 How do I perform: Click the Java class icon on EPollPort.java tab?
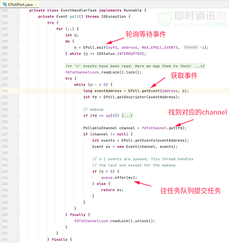pyautogui.click(x=5, y=4)
